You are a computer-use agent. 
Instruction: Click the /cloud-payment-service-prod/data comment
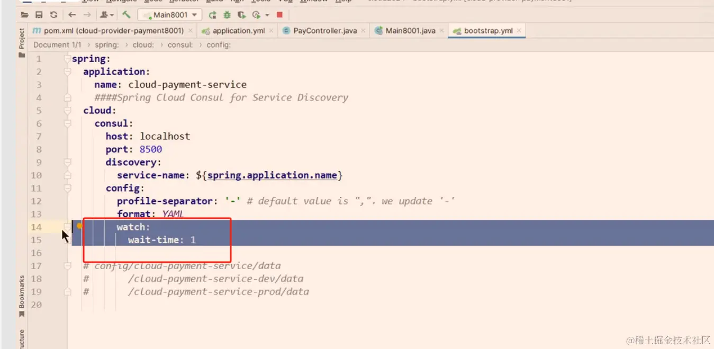pyautogui.click(x=218, y=292)
